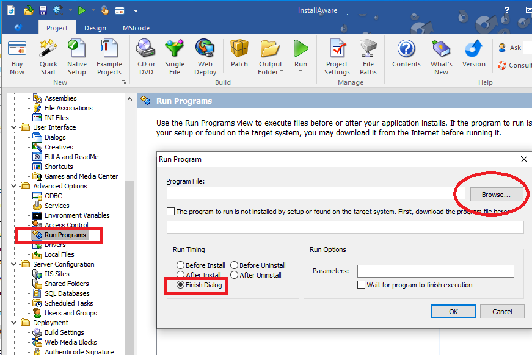Image resolution: width=532 pixels, height=355 pixels.
Task: Check the Version info icon
Action: (x=473, y=54)
